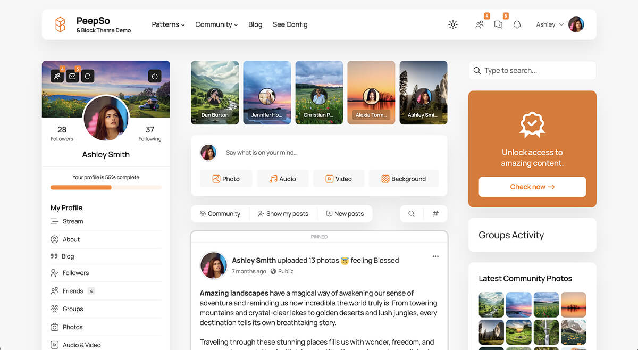Open friend requests icon on profile cover
The image size is (638, 350).
[x=57, y=76]
